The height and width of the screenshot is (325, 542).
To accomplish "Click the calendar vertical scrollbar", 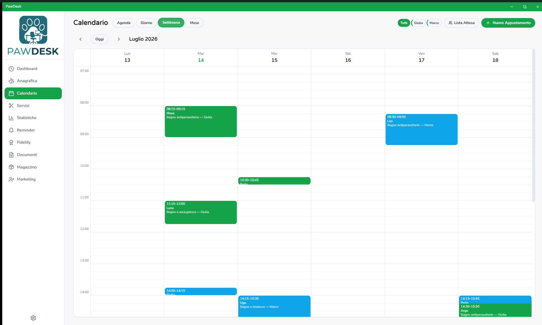I will (533, 126).
